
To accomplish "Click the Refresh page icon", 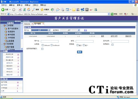I will pyautogui.click(x=24, y=10).
